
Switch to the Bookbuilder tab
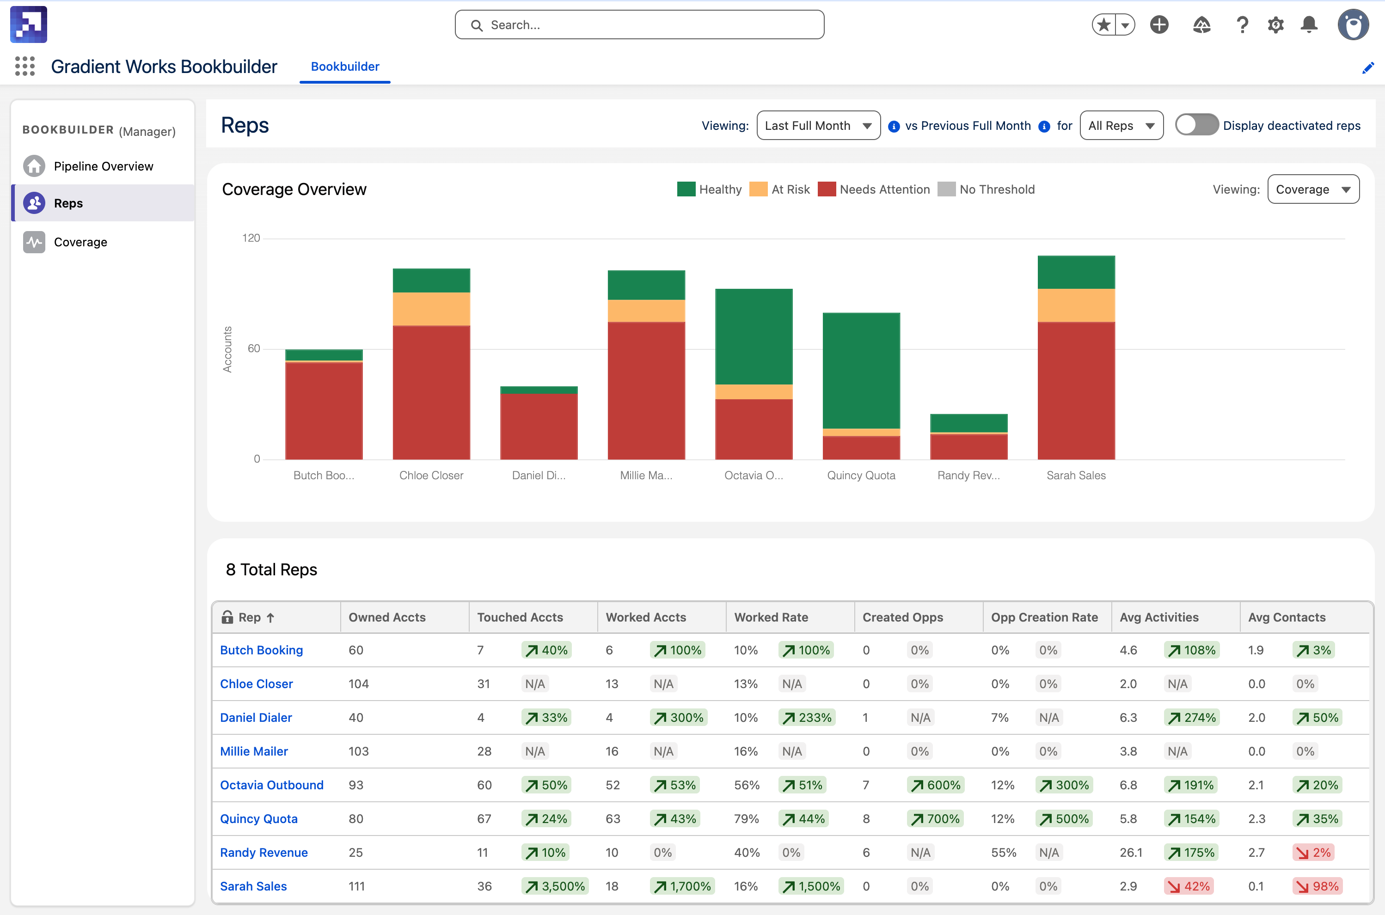pyautogui.click(x=344, y=66)
